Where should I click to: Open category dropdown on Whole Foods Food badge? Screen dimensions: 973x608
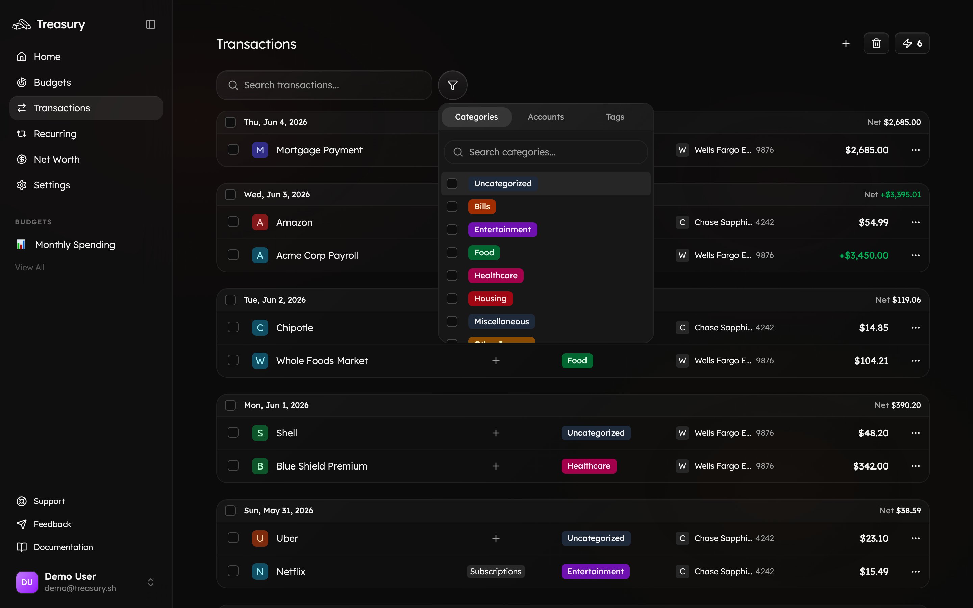coord(577,361)
